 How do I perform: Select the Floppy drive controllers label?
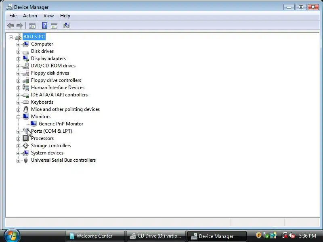pos(56,80)
